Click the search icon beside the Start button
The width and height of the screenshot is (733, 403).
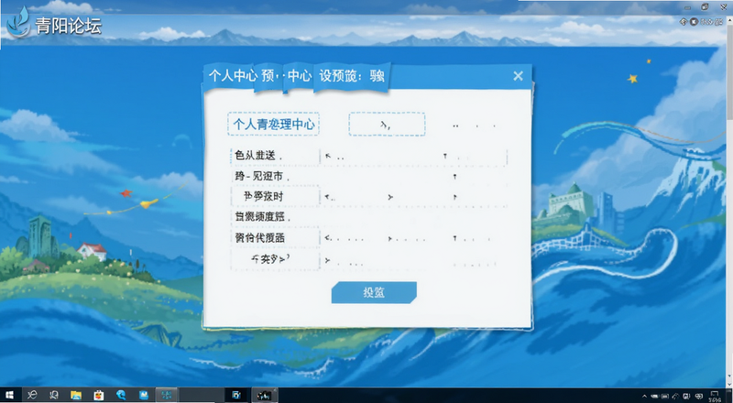click(31, 395)
